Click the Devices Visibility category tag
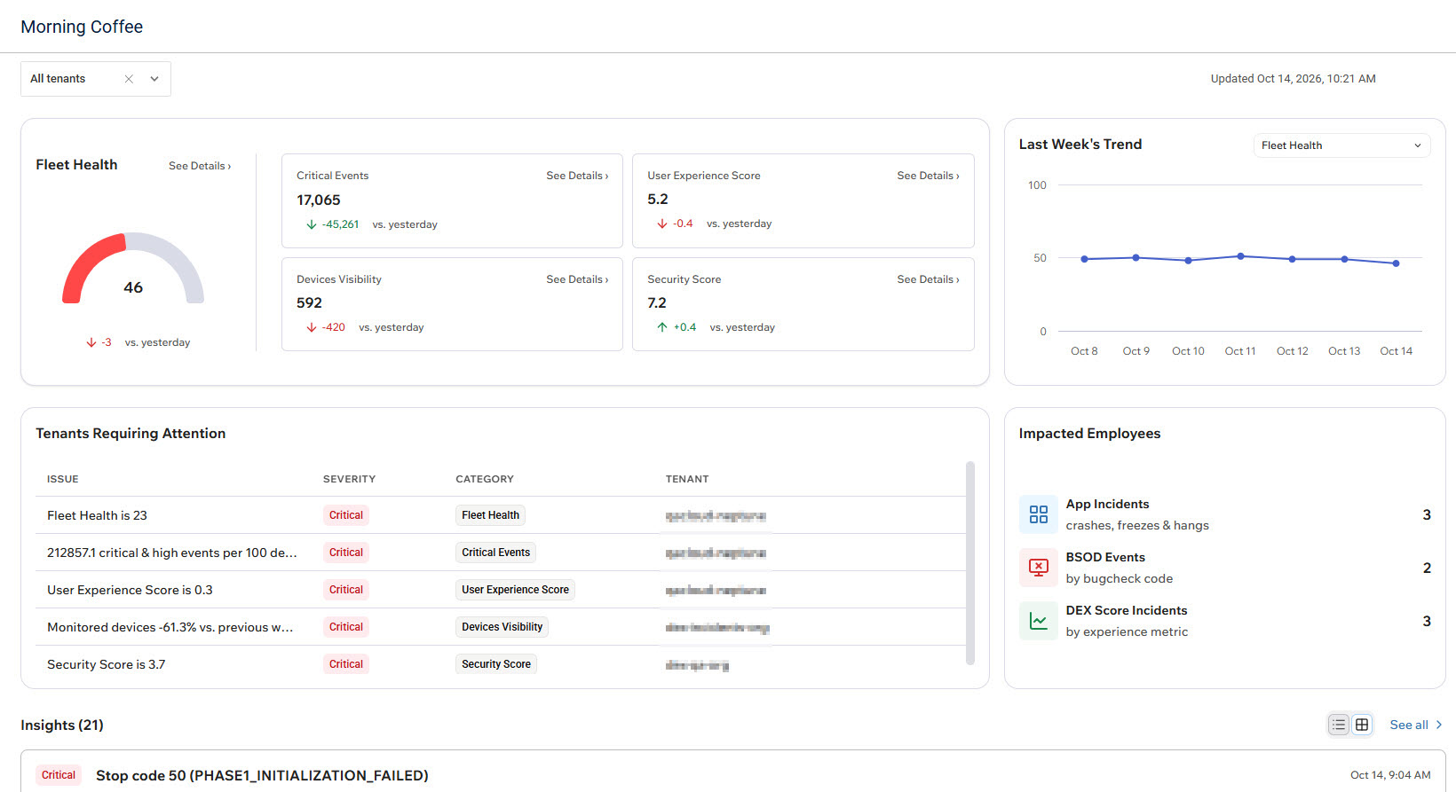Image resolution: width=1456 pixels, height=792 pixels. tap(502, 627)
